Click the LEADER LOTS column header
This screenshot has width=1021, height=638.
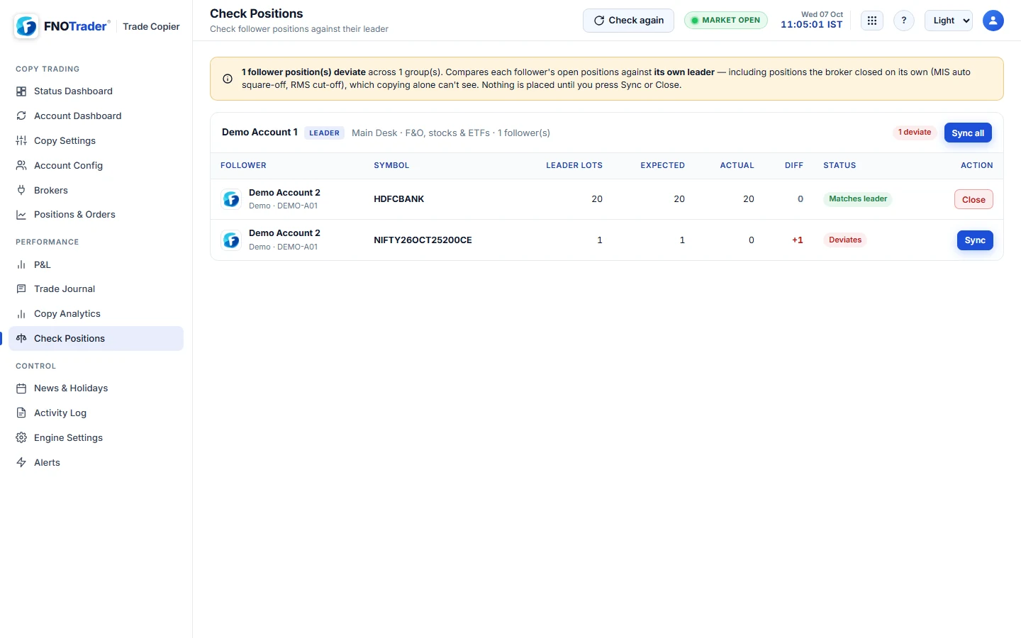point(574,166)
